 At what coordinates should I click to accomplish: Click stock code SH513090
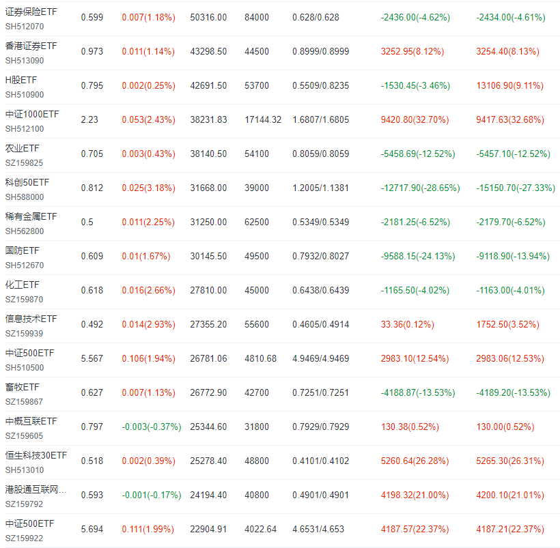[x=25, y=61]
